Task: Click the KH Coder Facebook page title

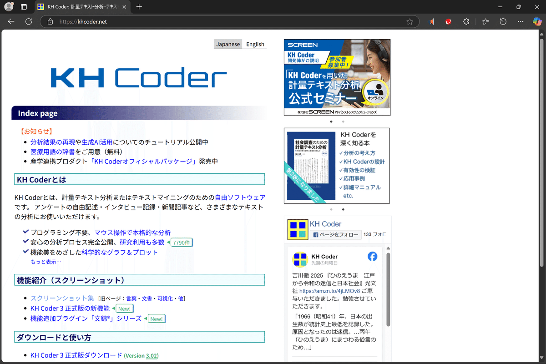Action: click(x=325, y=224)
